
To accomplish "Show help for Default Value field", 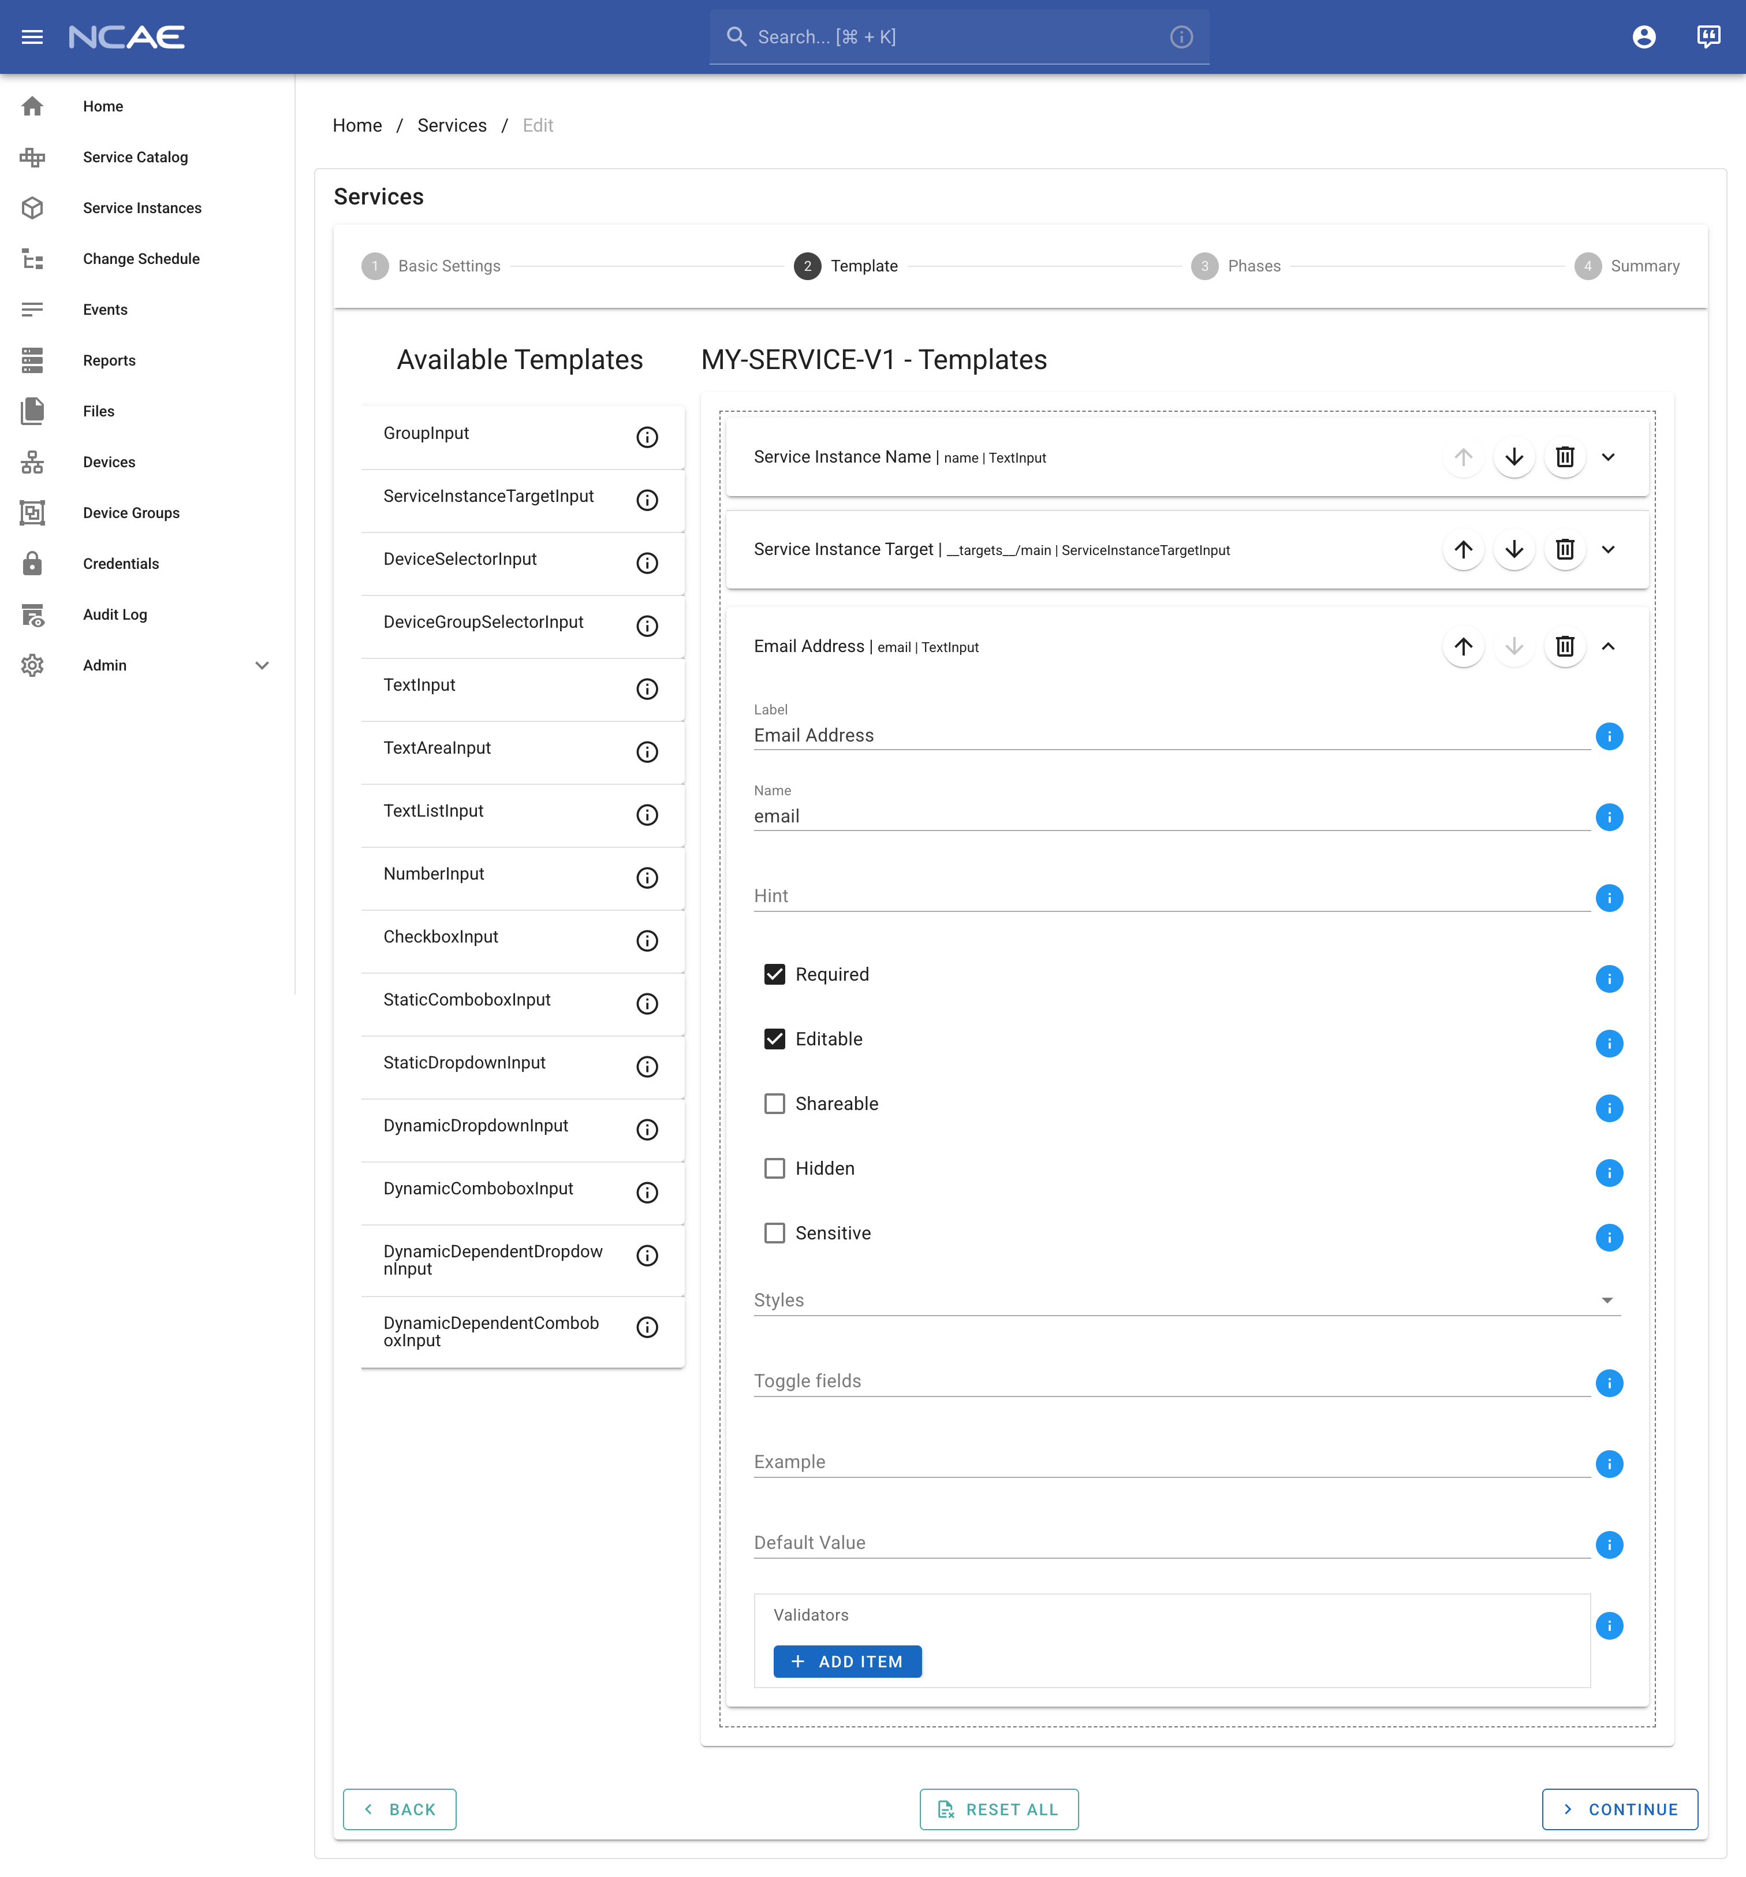I will [x=1609, y=1545].
